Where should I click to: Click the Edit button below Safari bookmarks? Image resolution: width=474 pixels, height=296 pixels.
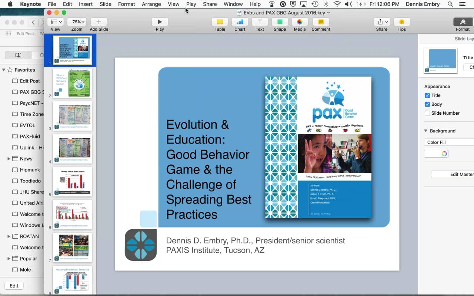(x=14, y=286)
